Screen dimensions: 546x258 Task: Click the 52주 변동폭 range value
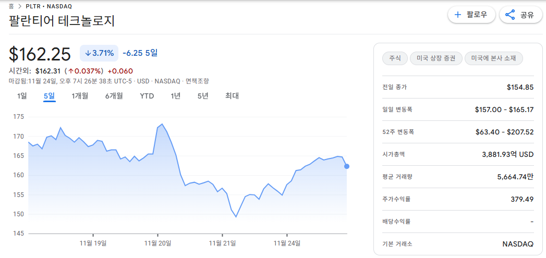505,132
